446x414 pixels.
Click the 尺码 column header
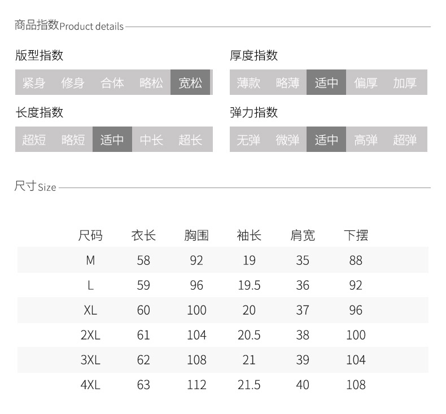tap(90, 235)
